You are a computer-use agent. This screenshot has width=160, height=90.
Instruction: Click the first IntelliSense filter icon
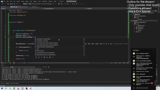pyautogui.click(x=36, y=57)
